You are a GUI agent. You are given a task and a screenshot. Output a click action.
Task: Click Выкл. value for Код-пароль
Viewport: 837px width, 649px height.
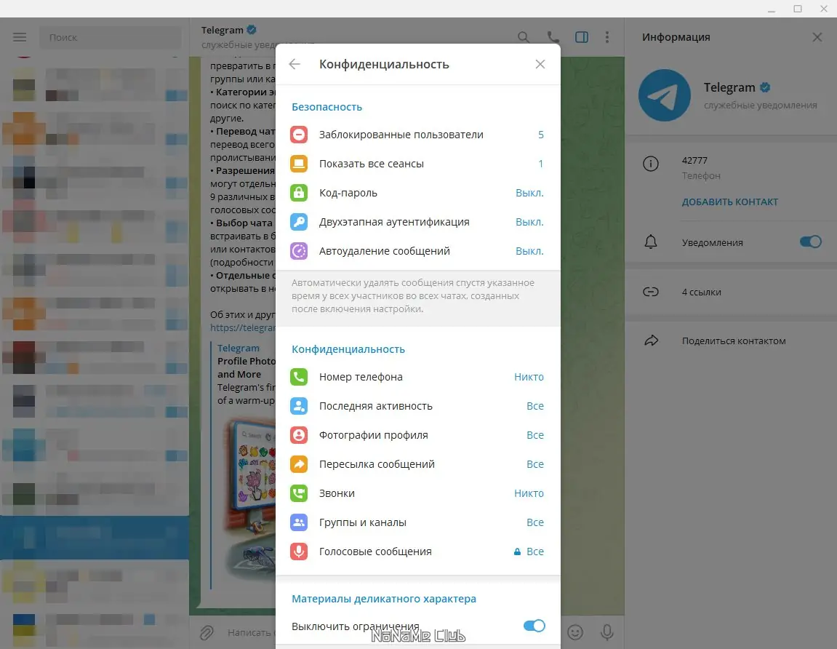(x=529, y=193)
